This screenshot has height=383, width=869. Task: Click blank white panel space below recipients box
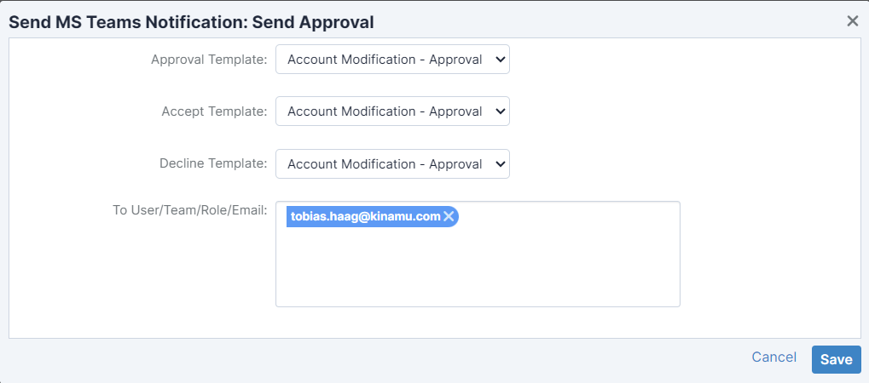(x=478, y=323)
